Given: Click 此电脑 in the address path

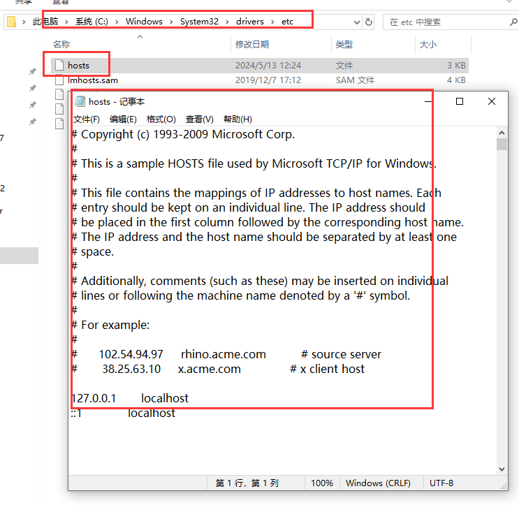Looking at the screenshot, I should 45,22.
